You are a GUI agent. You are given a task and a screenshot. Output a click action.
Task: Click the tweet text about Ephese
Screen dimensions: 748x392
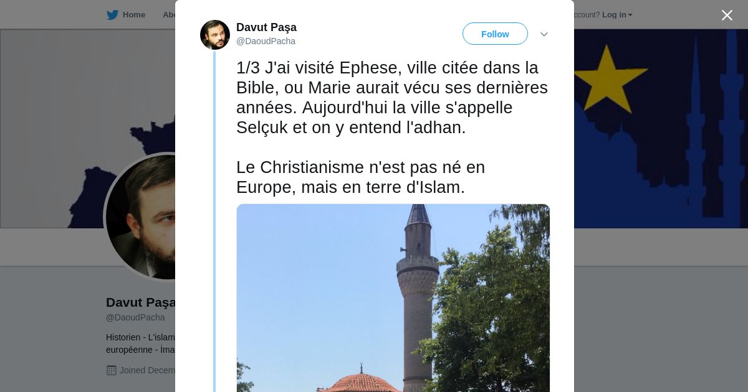click(392, 128)
